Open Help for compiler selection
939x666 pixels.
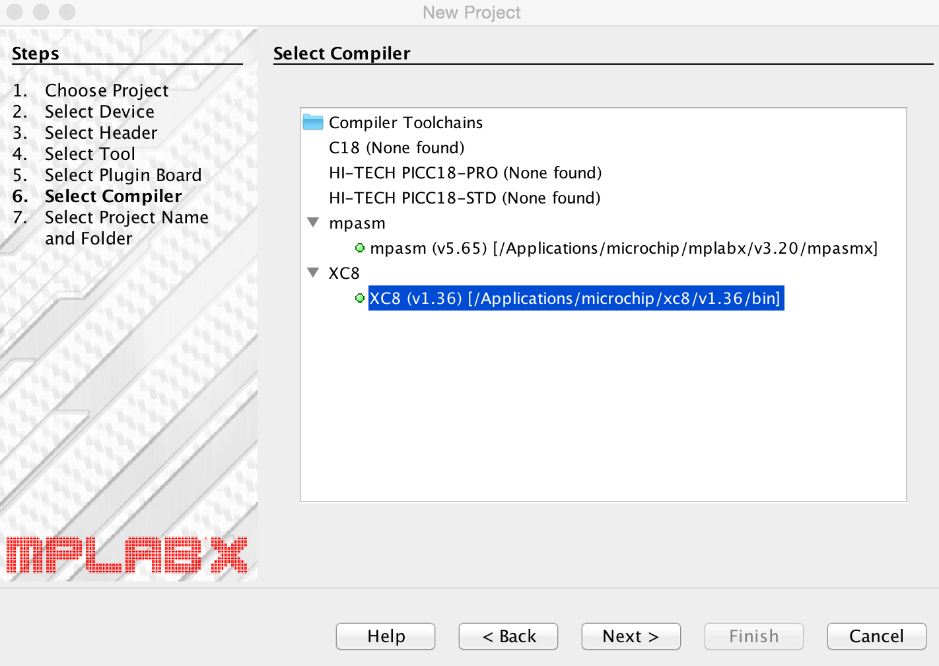(x=386, y=636)
